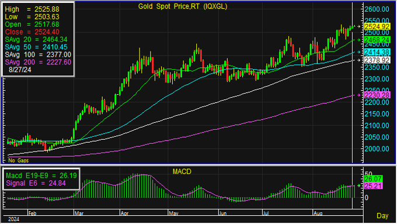Viewport: 397px width, 224px height.
Task: Select the Low = 2503.63 readout
Action: [x=32, y=17]
